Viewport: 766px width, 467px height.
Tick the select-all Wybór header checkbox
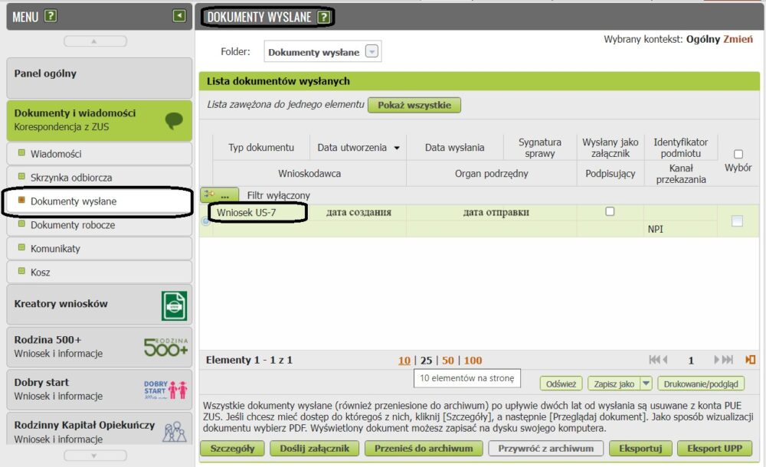[738, 154]
